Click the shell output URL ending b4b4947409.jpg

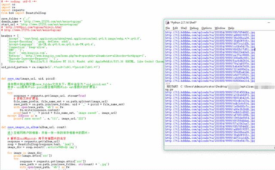[210, 66]
